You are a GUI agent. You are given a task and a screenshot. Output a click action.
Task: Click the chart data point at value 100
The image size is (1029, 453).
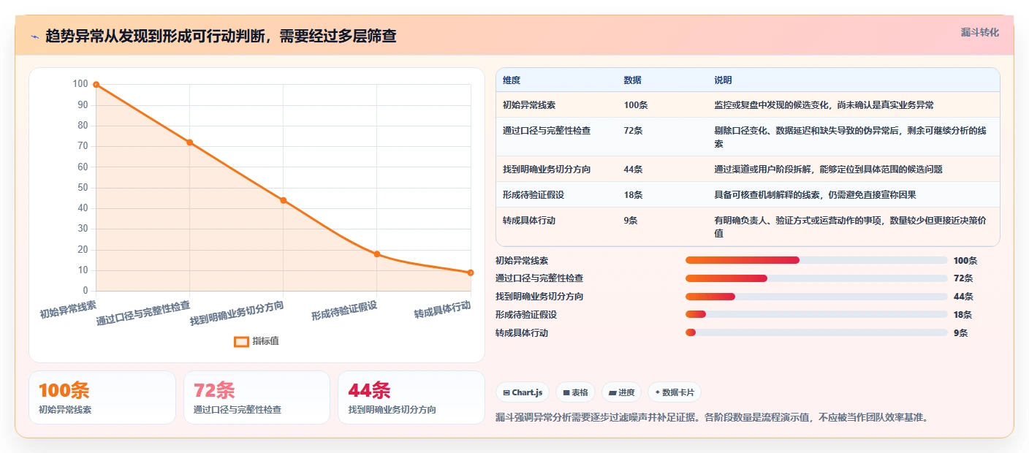(96, 85)
